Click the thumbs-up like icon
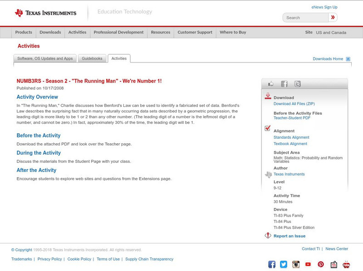 coord(270,84)
